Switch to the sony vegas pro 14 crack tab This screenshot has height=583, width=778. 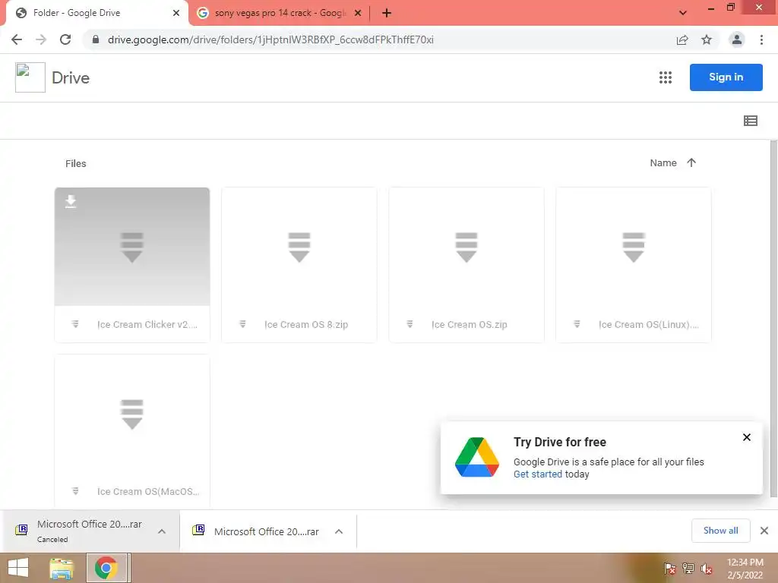coord(280,13)
